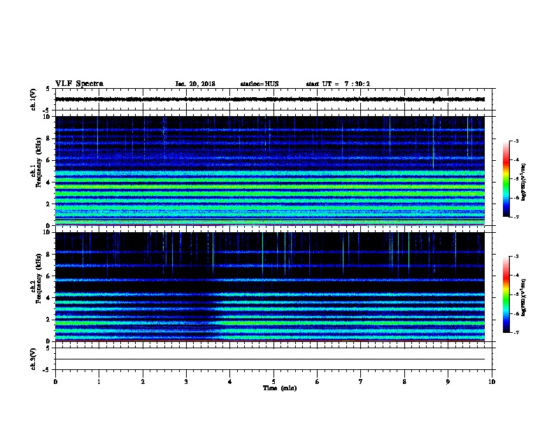Click inside the ch.2 spectrogram panel
Screen dimensions: 554x428
270,287
